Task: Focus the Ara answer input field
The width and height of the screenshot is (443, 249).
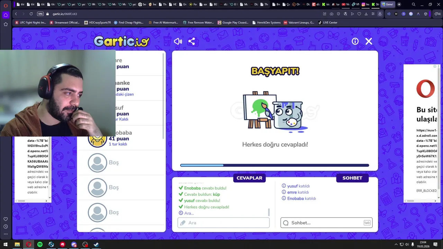Action: 224,223
